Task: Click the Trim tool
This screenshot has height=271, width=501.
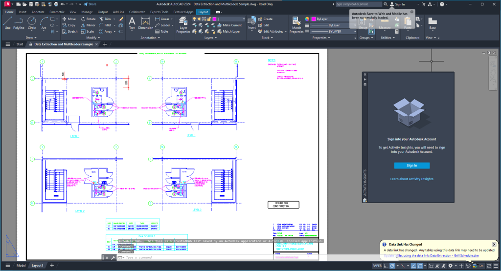Action: (x=105, y=19)
